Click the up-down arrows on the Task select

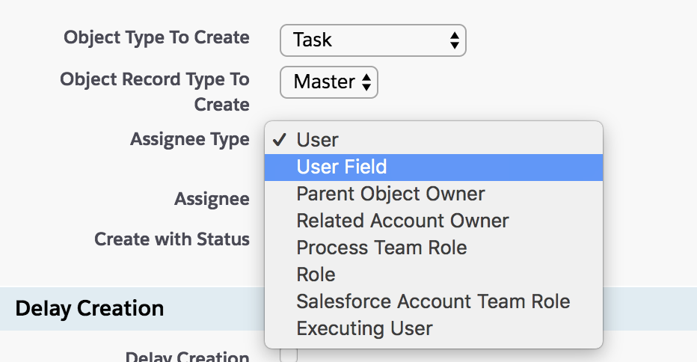(x=454, y=40)
